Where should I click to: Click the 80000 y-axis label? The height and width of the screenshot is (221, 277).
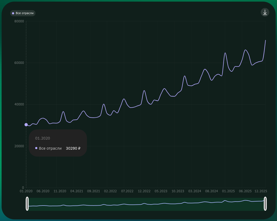coord(19,21)
